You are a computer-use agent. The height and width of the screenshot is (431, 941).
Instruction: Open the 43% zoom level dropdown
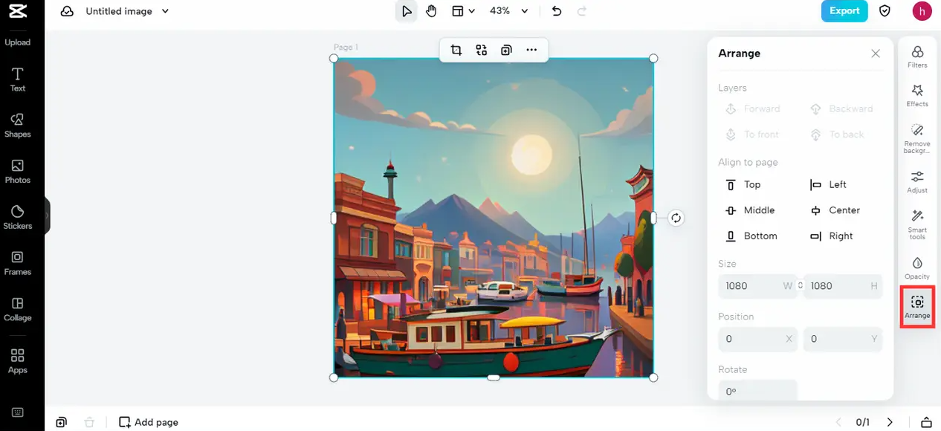coord(509,11)
